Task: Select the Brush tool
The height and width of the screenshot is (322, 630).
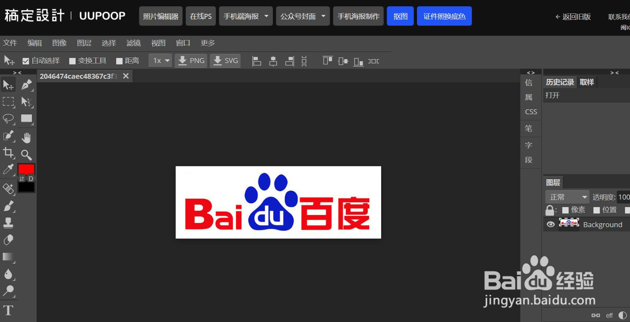Action: coord(8,206)
